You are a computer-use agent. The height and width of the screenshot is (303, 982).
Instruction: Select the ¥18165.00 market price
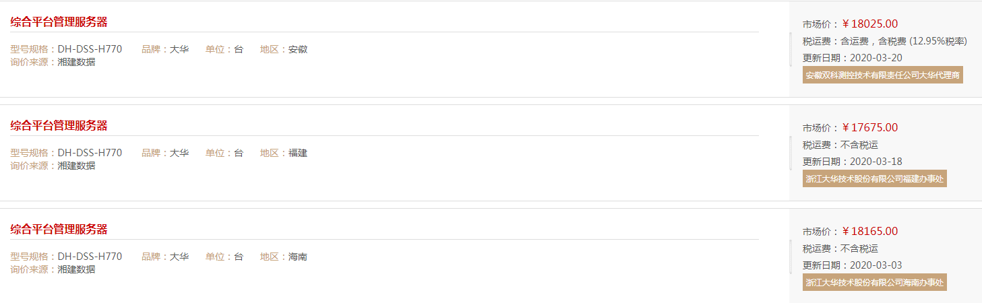point(869,231)
